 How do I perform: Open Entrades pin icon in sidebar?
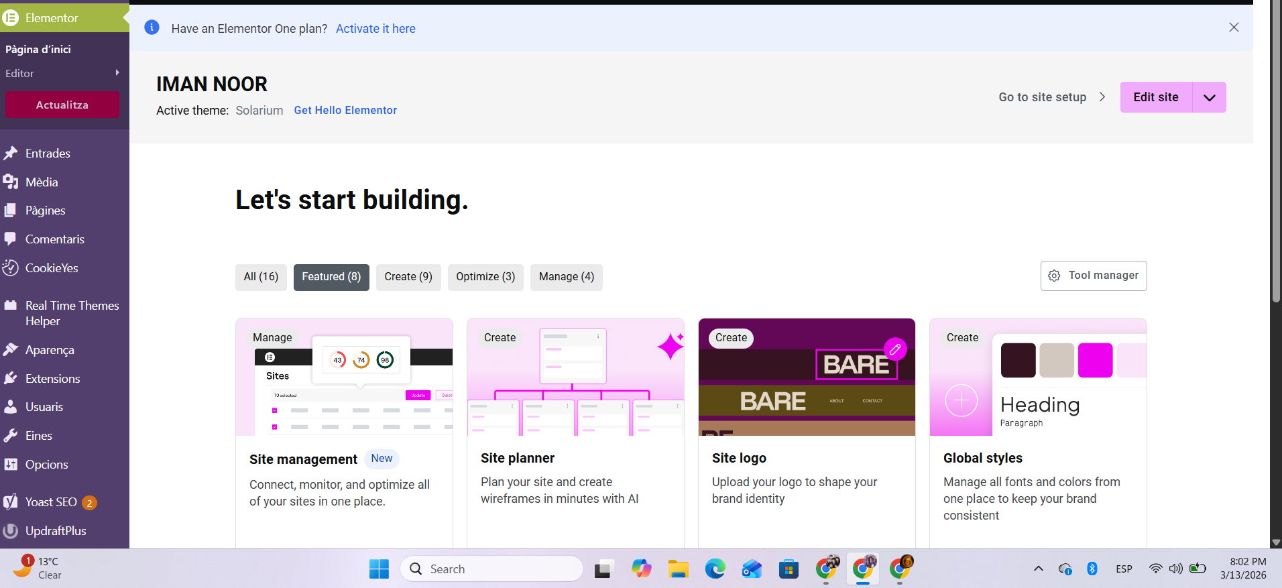tap(11, 154)
